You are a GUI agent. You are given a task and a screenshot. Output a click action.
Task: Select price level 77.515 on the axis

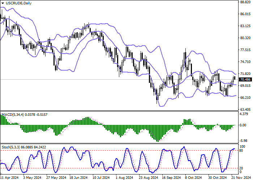(x=245, y=50)
